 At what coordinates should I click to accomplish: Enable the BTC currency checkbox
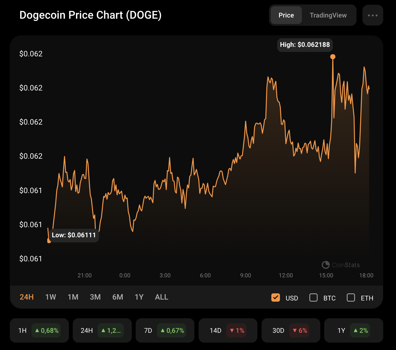313,297
